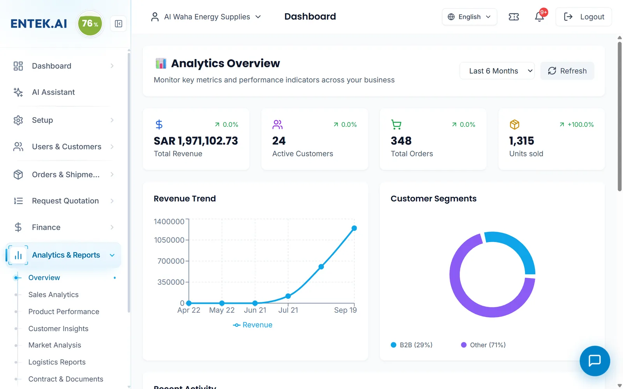This screenshot has height=389, width=623.
Task: Open Product Performance report
Action: tap(64, 312)
